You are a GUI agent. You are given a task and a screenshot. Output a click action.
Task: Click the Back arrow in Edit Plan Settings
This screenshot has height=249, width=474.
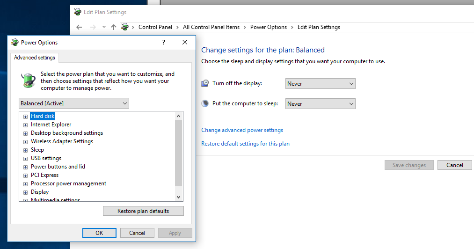[x=79, y=27]
